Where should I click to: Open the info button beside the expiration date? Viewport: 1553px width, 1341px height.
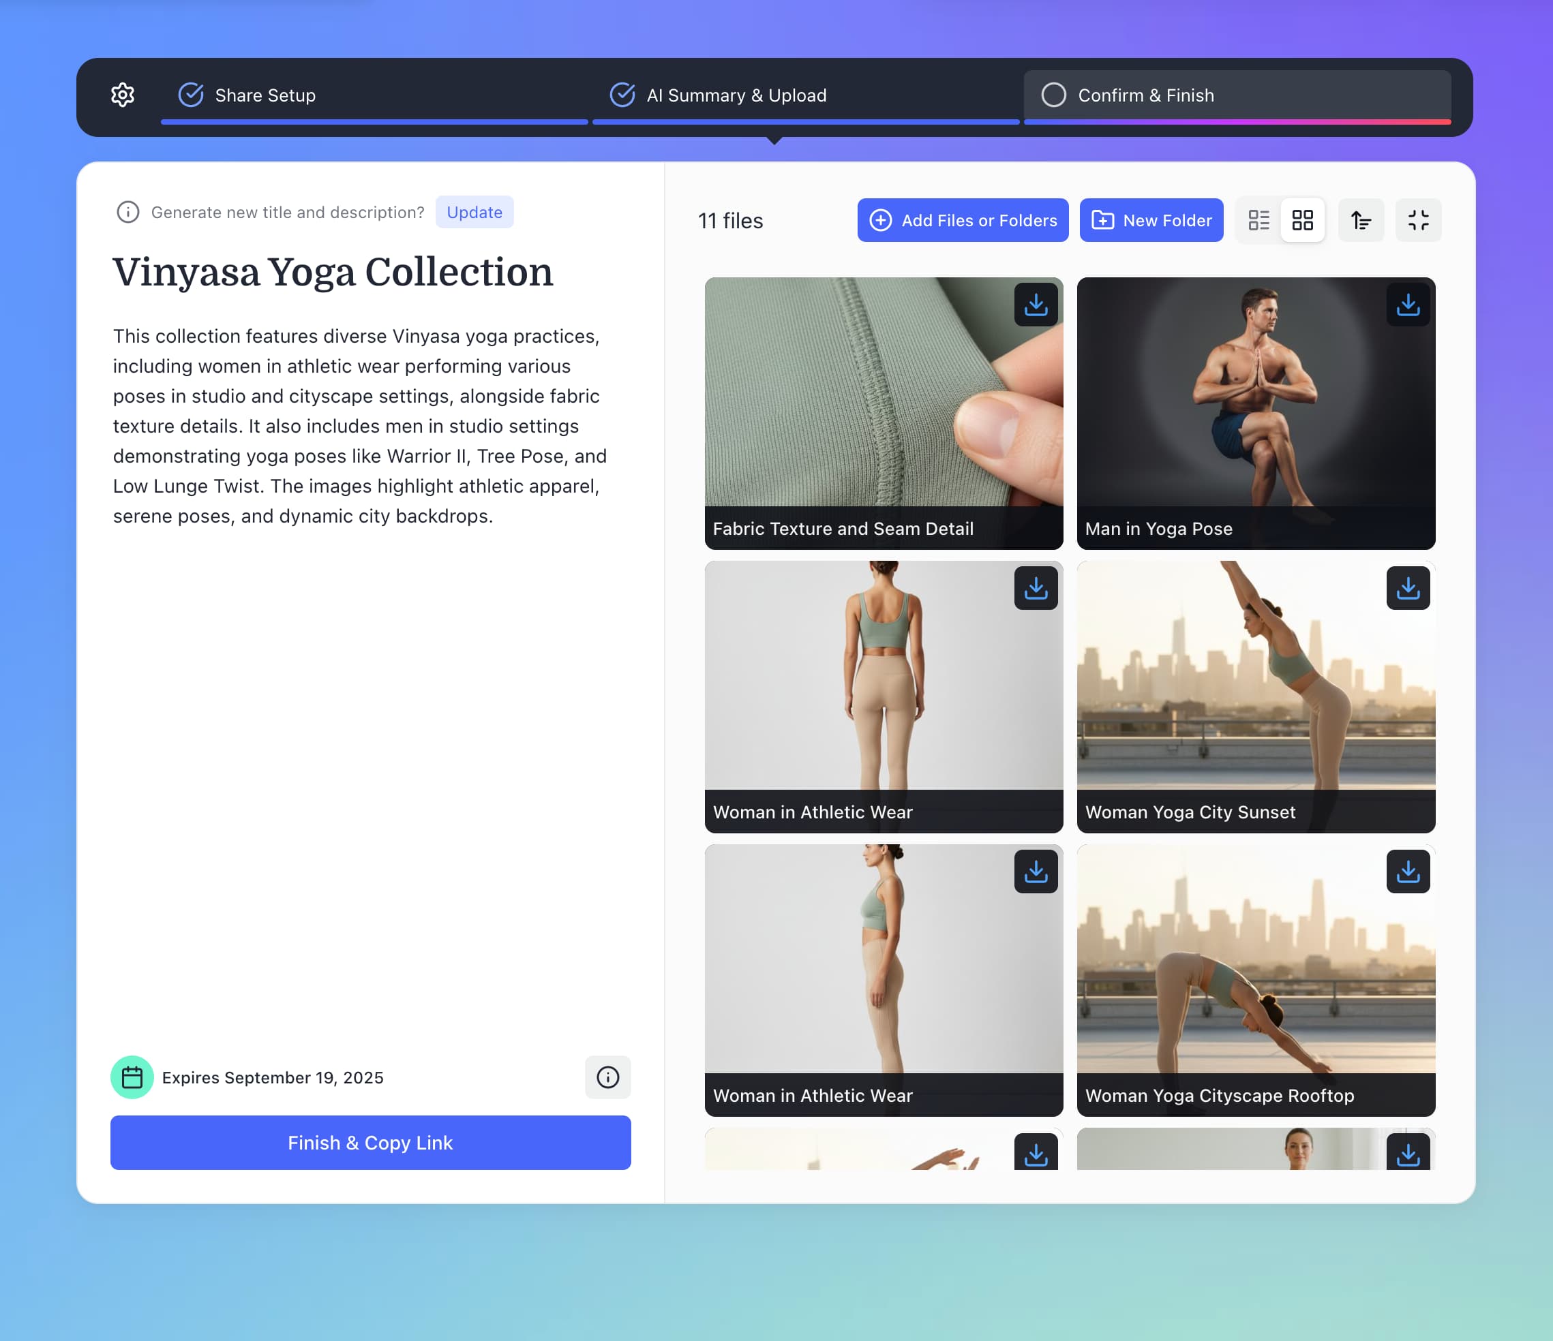(608, 1077)
